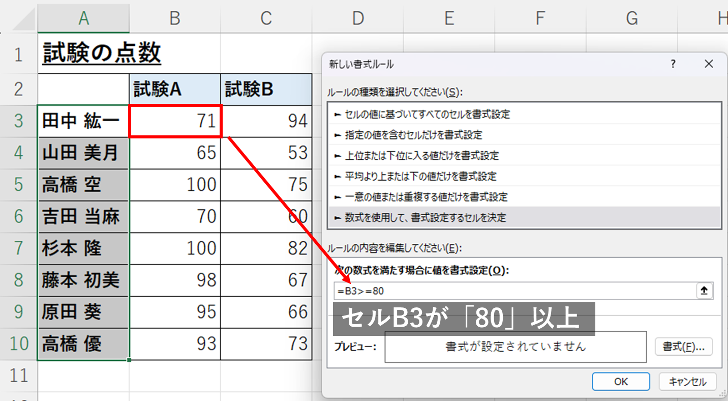Viewport: 728px width, 401px height.
Task: Click the 試験A score 70
Action: click(x=175, y=217)
